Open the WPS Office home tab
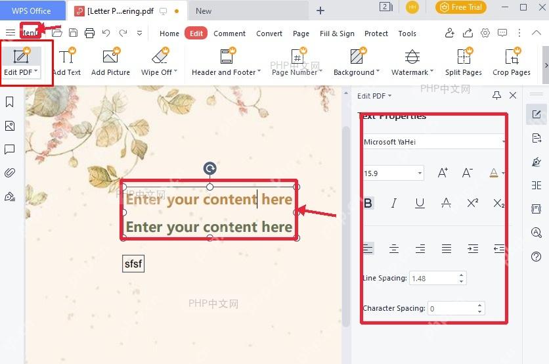The height and width of the screenshot is (364, 549). point(33,11)
